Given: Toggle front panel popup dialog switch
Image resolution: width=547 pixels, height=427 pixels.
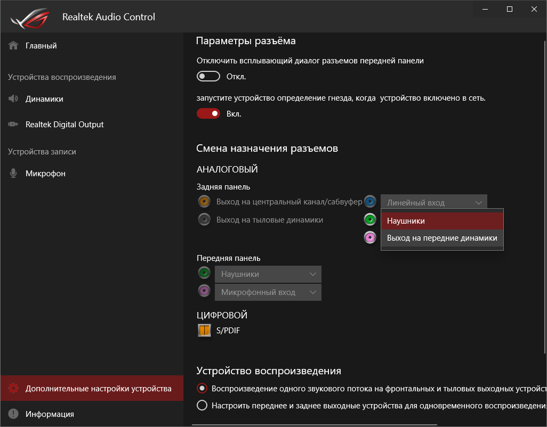Looking at the screenshot, I should coord(208,76).
